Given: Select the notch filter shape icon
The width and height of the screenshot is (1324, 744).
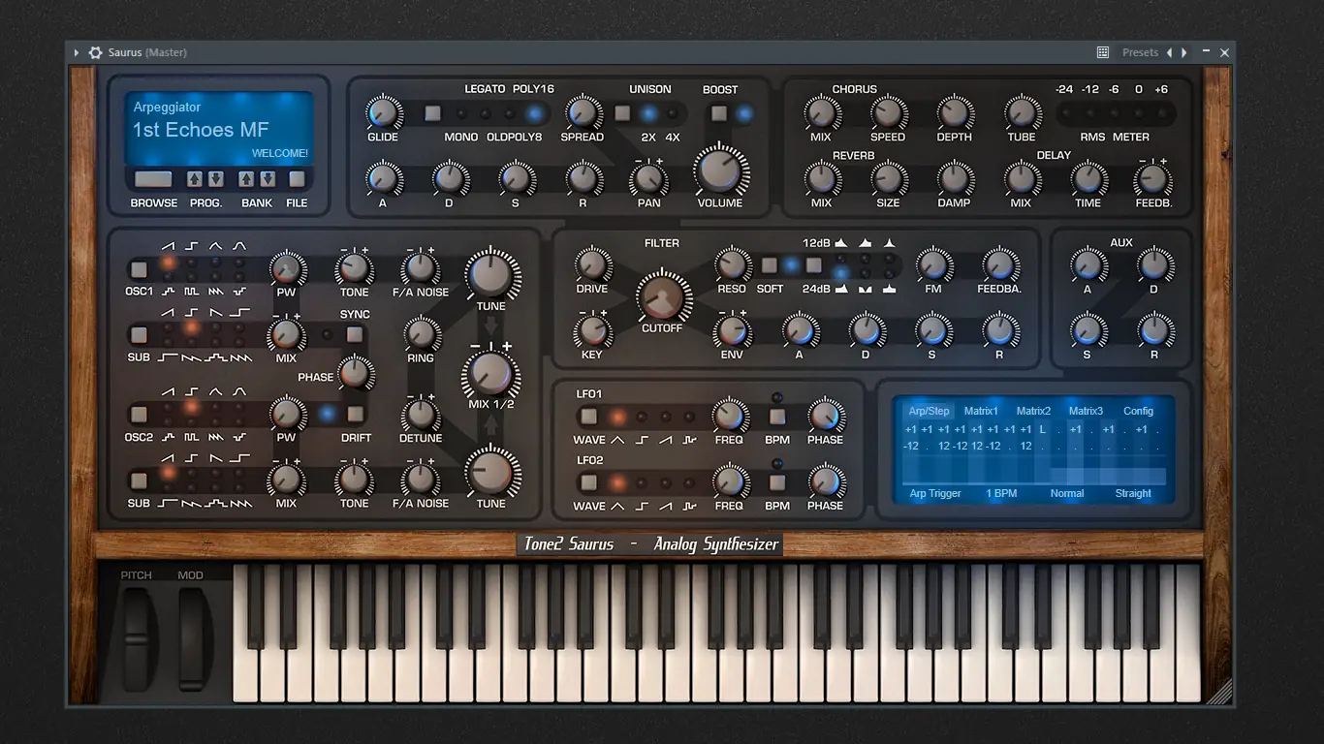Looking at the screenshot, I should [865, 289].
